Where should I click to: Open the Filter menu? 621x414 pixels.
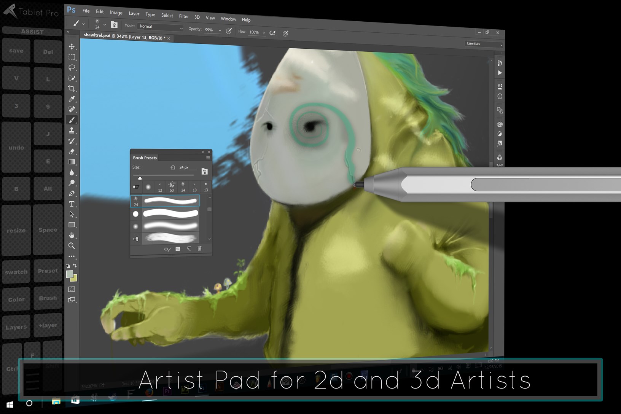(184, 16)
